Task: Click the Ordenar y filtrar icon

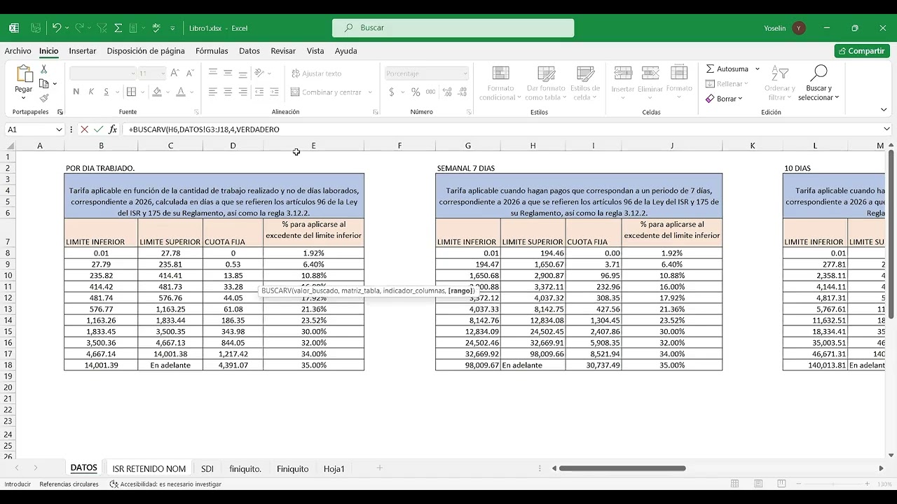Action: tap(780, 73)
